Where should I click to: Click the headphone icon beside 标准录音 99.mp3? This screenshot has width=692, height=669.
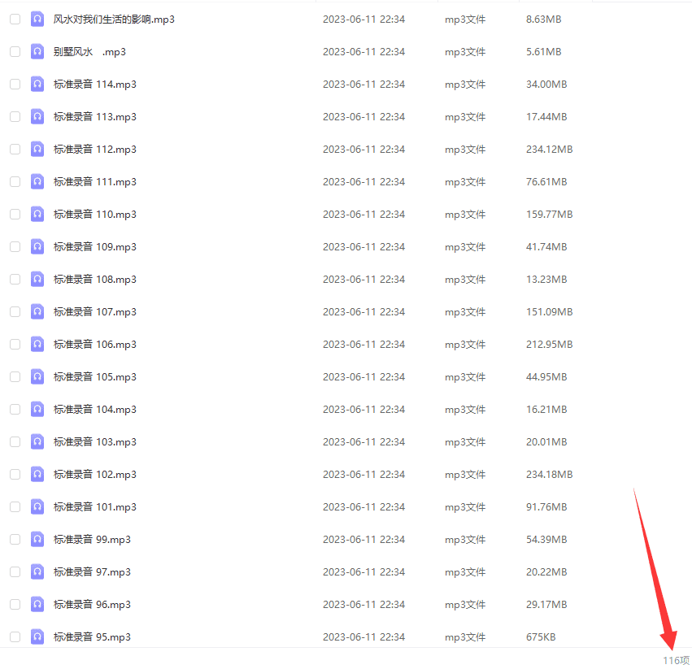pos(37,540)
